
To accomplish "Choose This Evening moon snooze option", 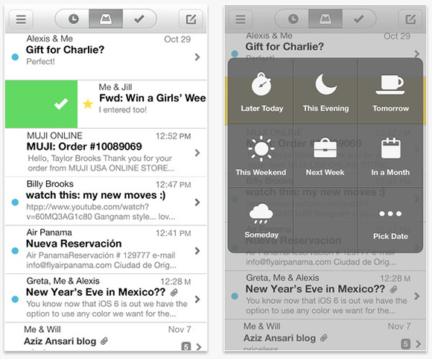I will pos(325,92).
